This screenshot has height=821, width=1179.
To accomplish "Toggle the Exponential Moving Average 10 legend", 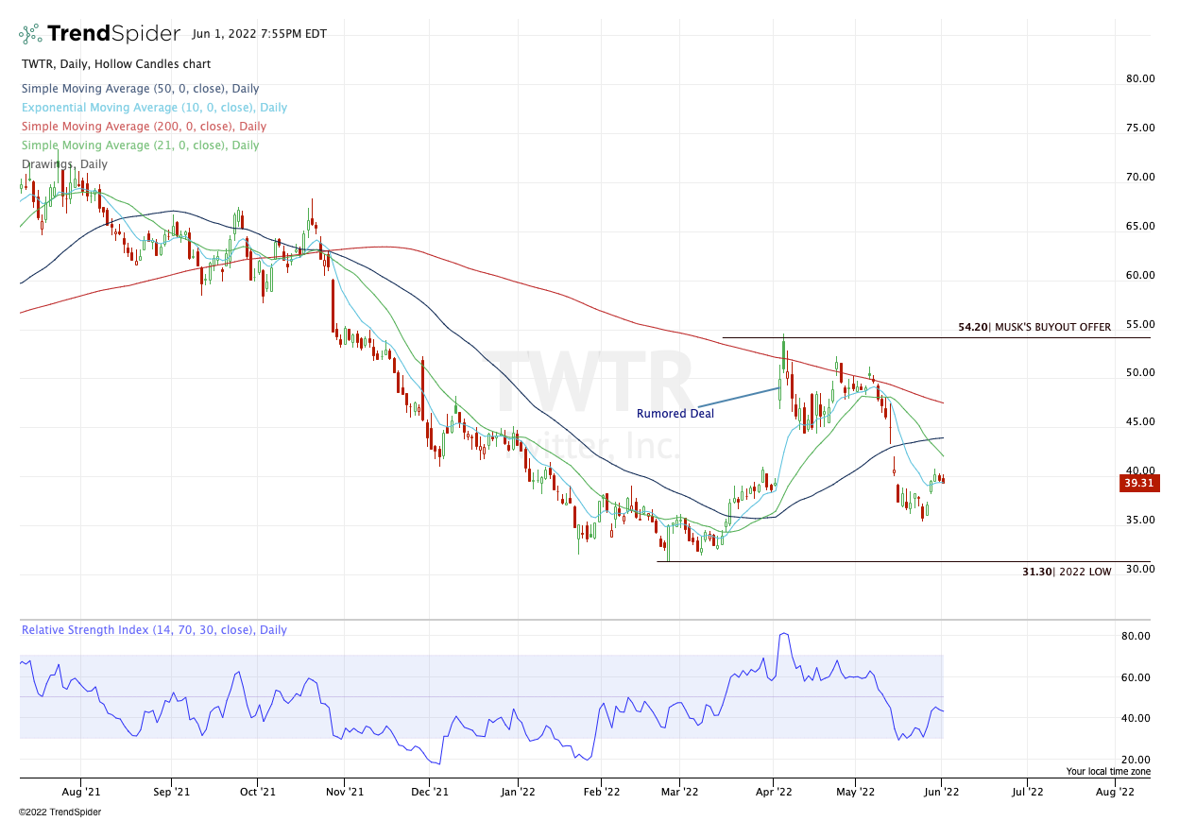I will tap(154, 108).
